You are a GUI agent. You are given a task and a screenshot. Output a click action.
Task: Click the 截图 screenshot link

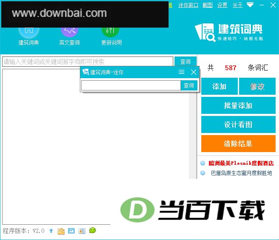pos(208,5)
